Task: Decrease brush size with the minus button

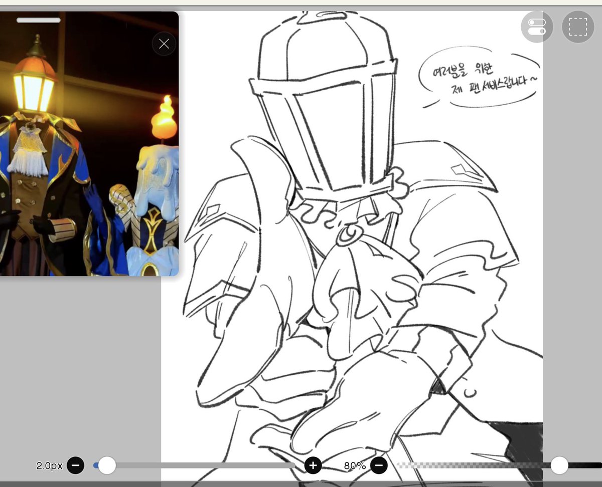Action: coord(75,465)
